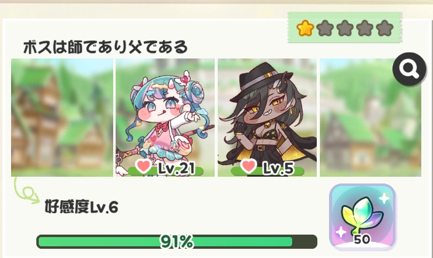Tap the rainbow sprout reward item icon
This screenshot has height=258, width=433.
pyautogui.click(x=363, y=217)
